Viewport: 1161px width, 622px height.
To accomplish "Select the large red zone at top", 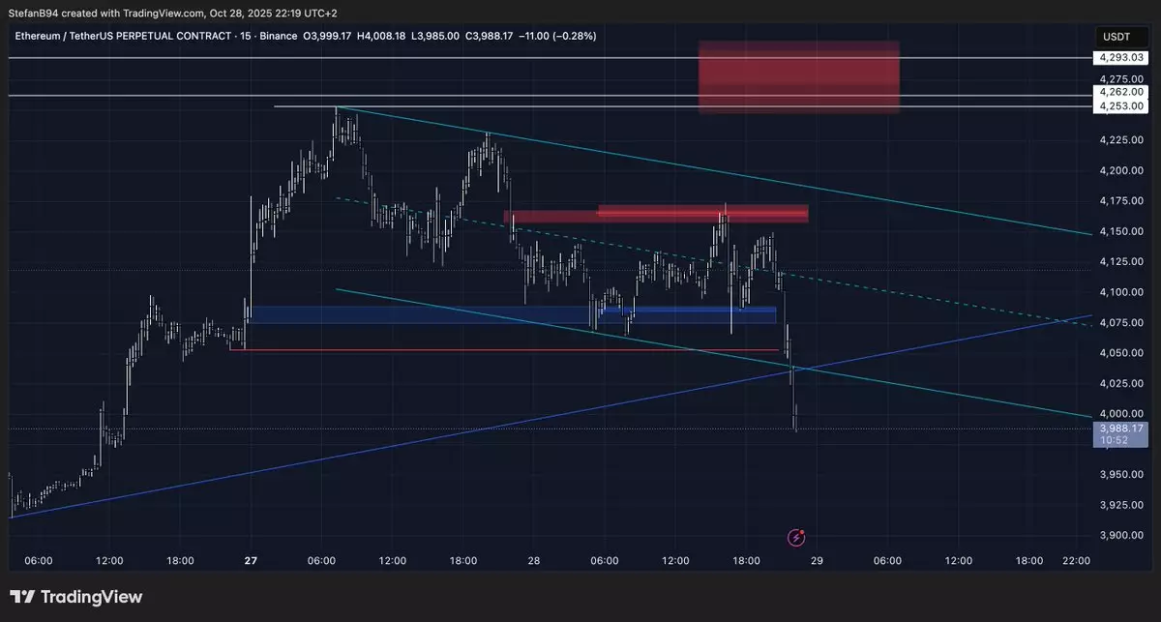I will (x=799, y=77).
